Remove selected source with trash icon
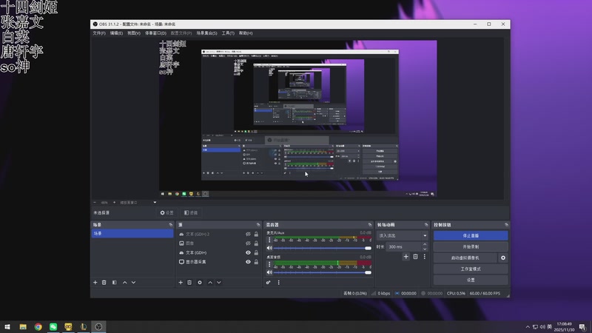Image resolution: width=592 pixels, height=333 pixels. pos(189,283)
